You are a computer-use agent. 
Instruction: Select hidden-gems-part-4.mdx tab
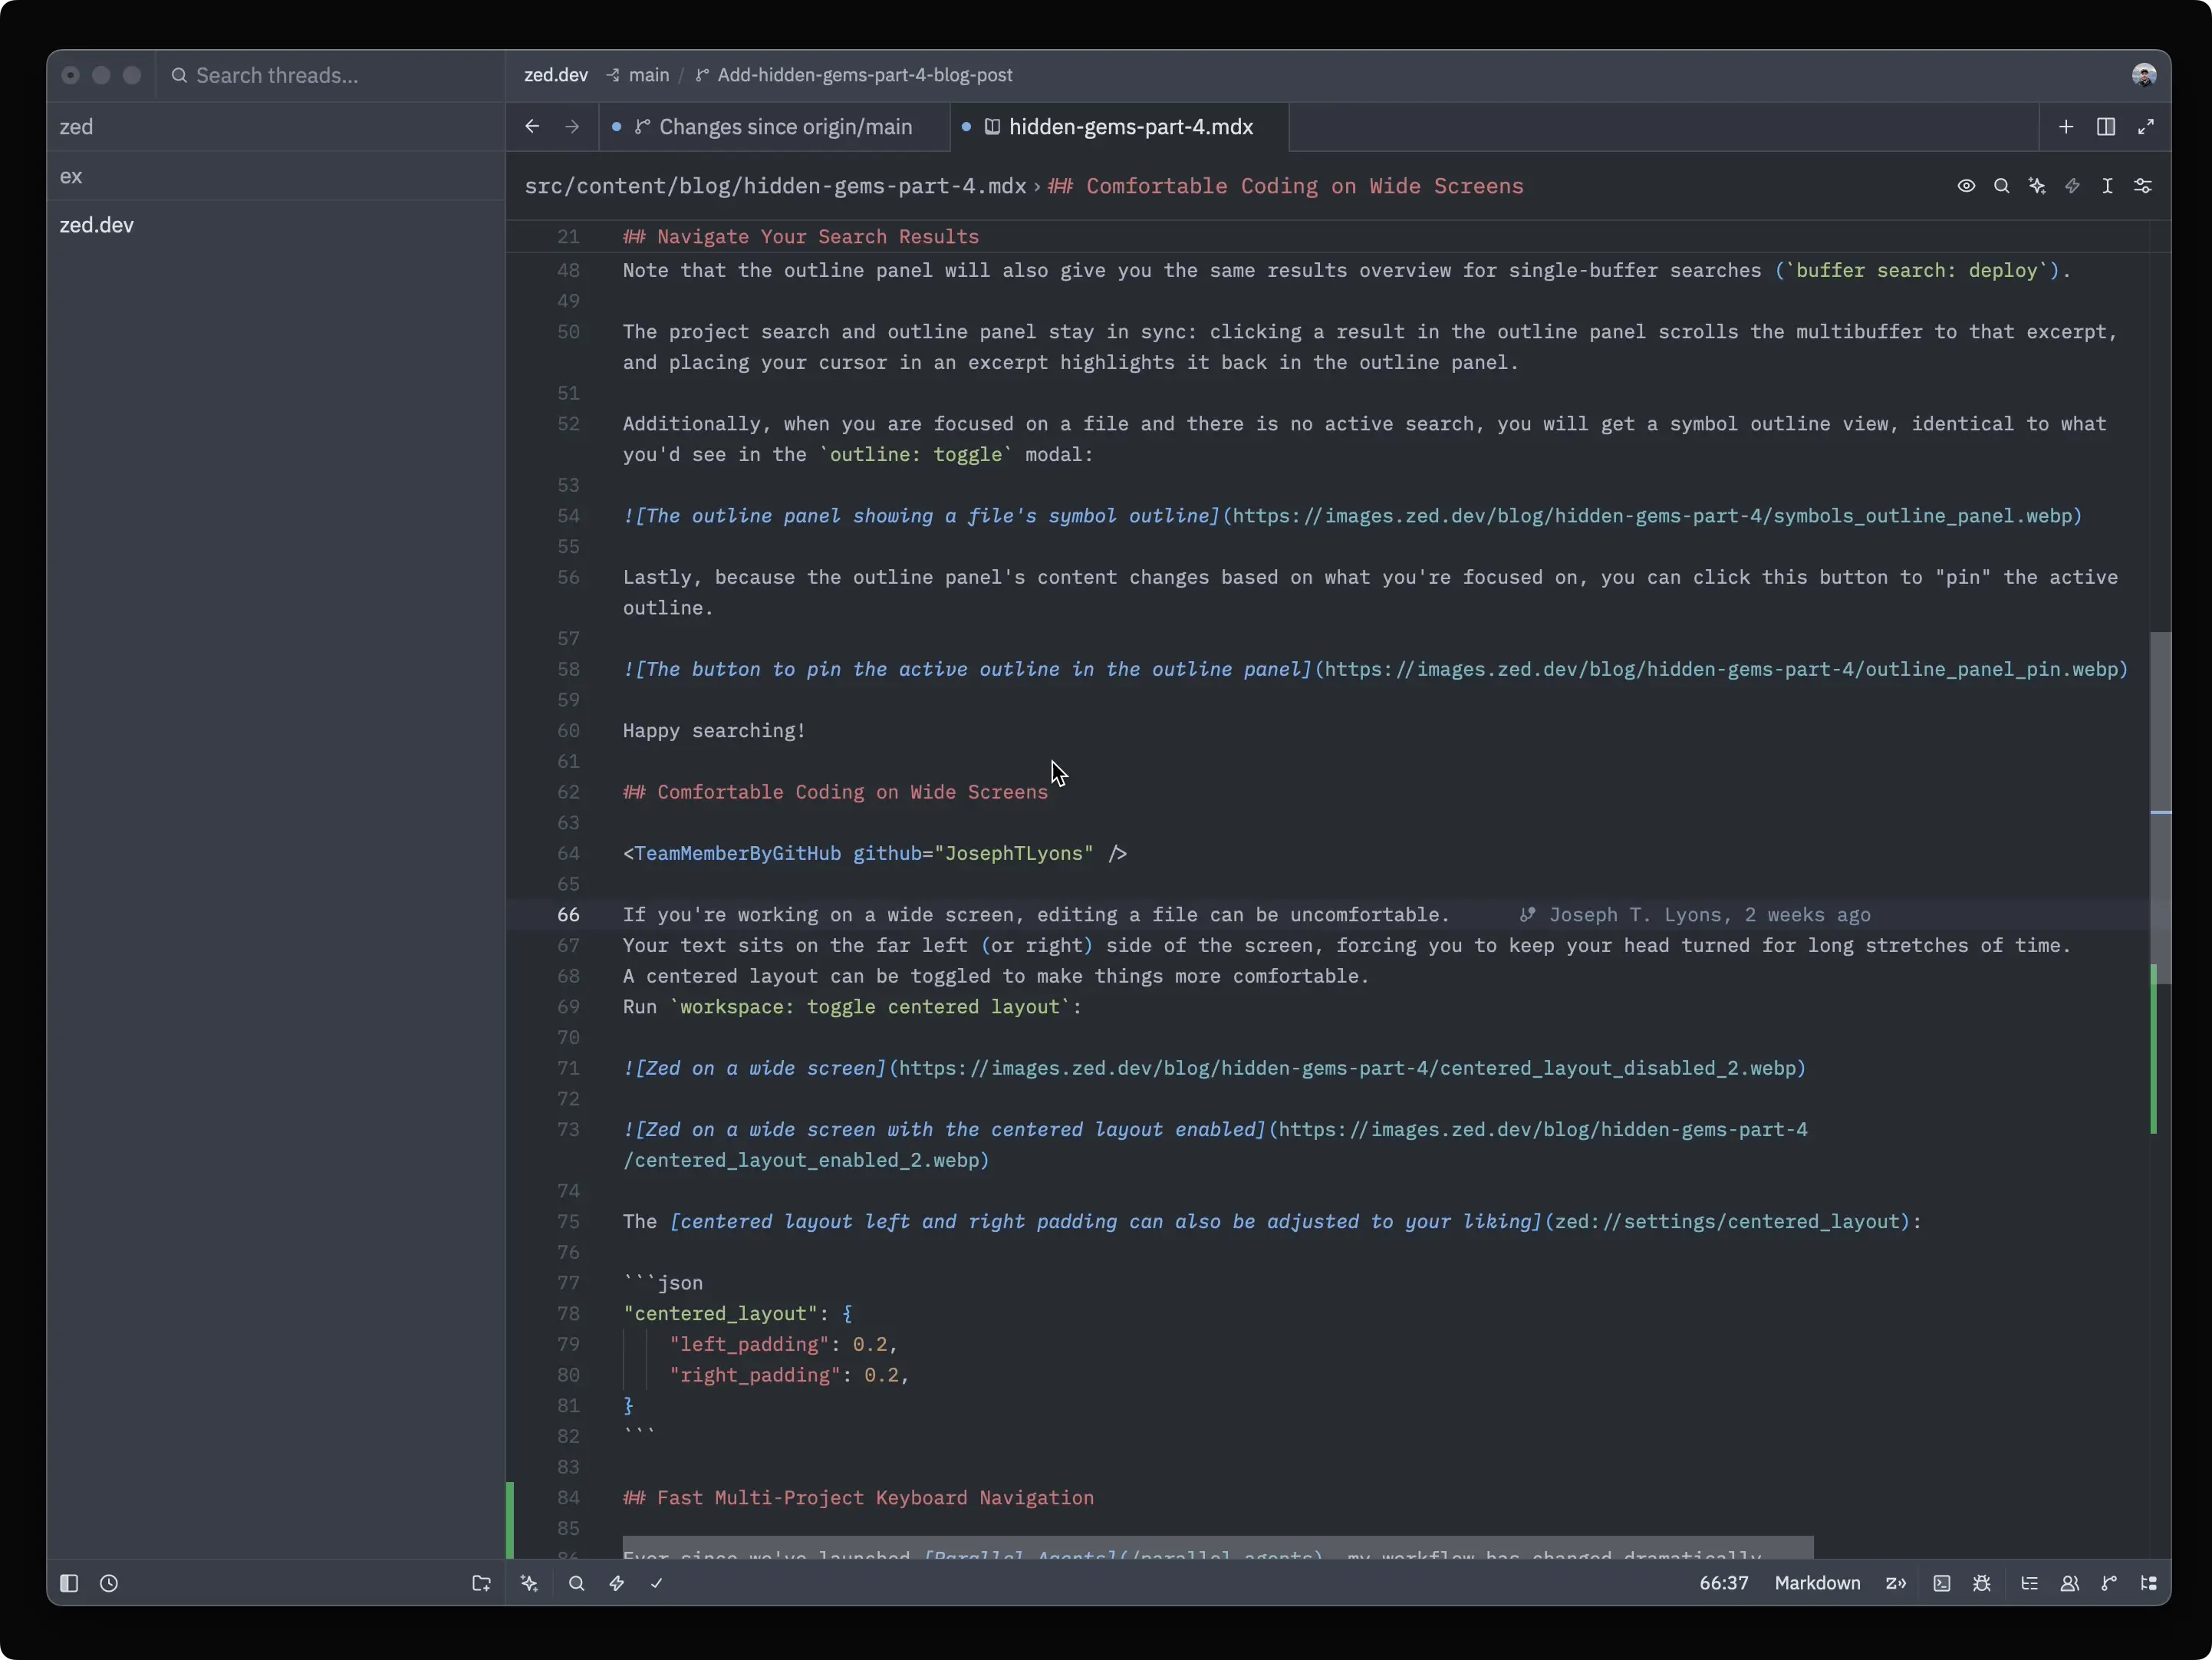pyautogui.click(x=1120, y=127)
